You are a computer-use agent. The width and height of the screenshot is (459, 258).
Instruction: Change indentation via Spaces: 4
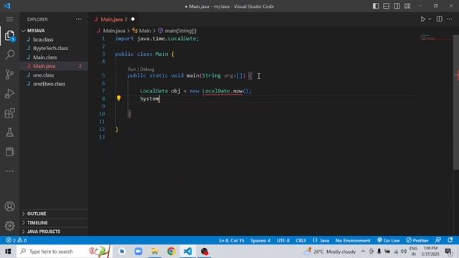tap(260, 241)
